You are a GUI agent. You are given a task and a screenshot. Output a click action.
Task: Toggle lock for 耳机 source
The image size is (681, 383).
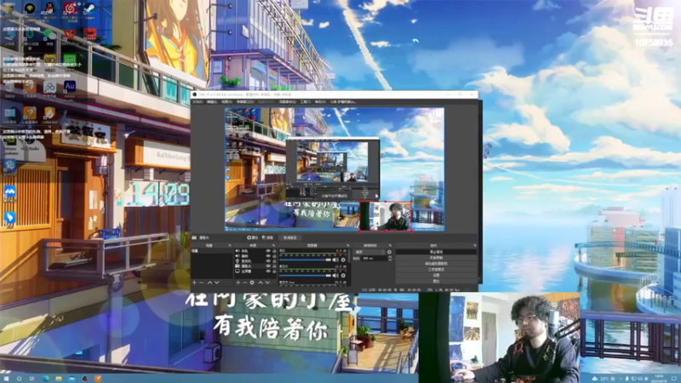click(274, 251)
